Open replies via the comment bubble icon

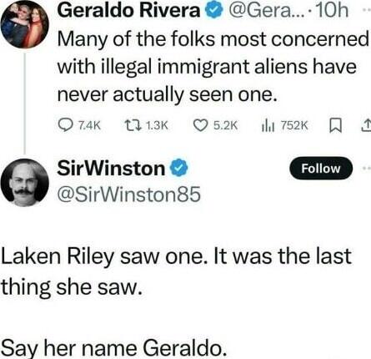click(65, 125)
